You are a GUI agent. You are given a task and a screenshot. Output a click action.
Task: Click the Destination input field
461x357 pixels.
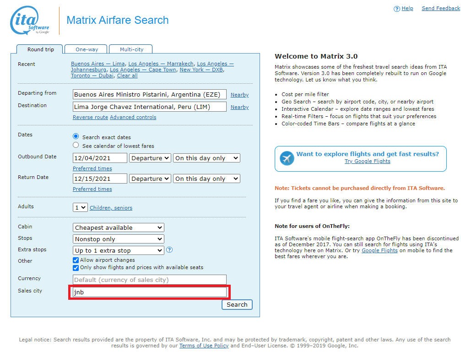click(x=149, y=107)
